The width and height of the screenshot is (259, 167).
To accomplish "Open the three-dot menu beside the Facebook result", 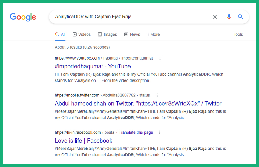I will click(160, 132).
